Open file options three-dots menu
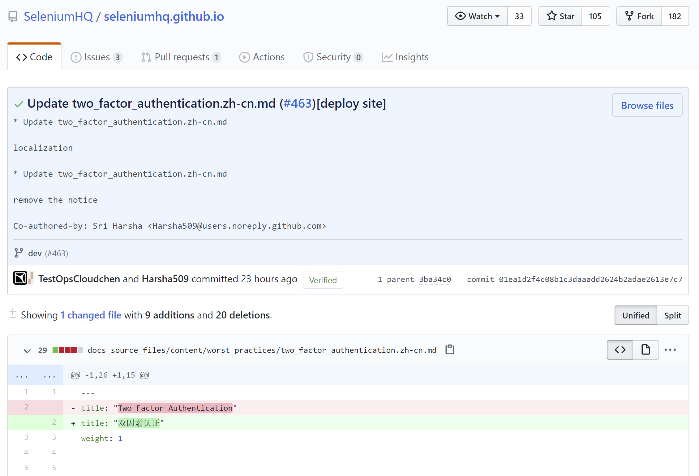699x476 pixels. [x=670, y=350]
